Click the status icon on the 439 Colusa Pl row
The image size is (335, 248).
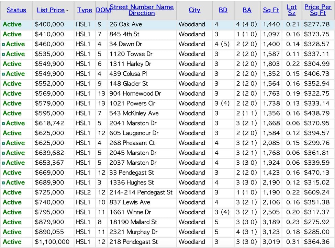coord(3,74)
